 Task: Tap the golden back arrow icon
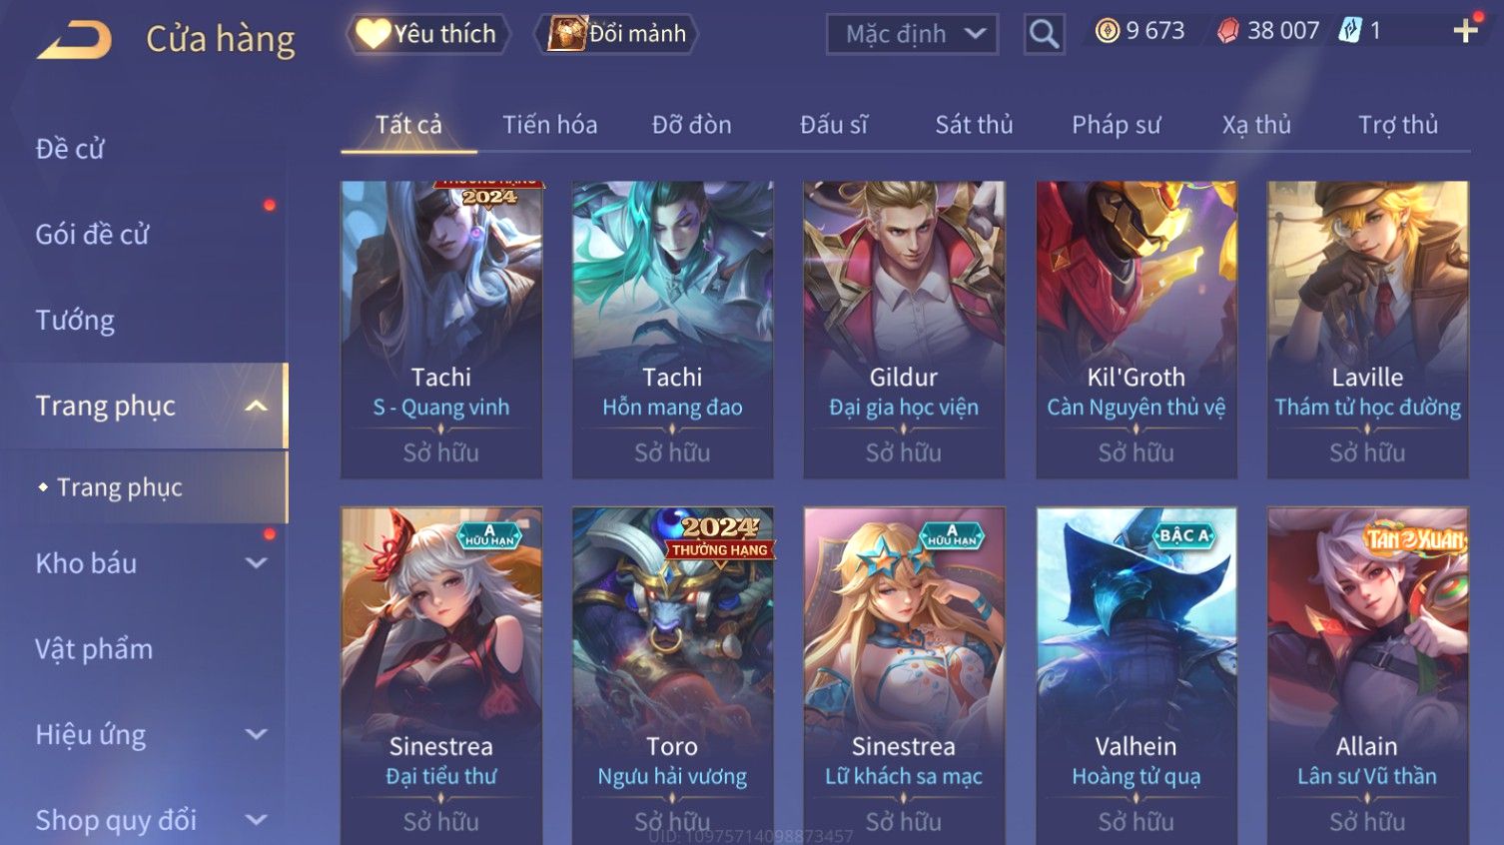pyautogui.click(x=74, y=40)
